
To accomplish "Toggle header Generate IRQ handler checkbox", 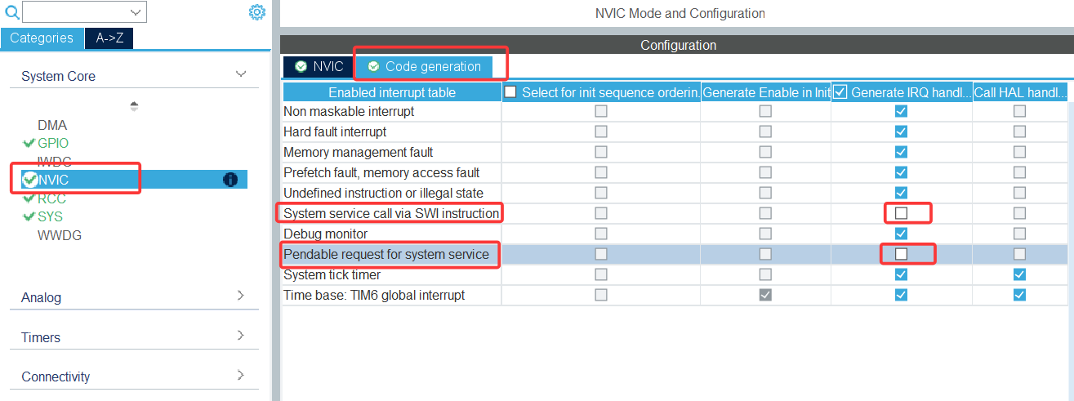I will point(840,92).
